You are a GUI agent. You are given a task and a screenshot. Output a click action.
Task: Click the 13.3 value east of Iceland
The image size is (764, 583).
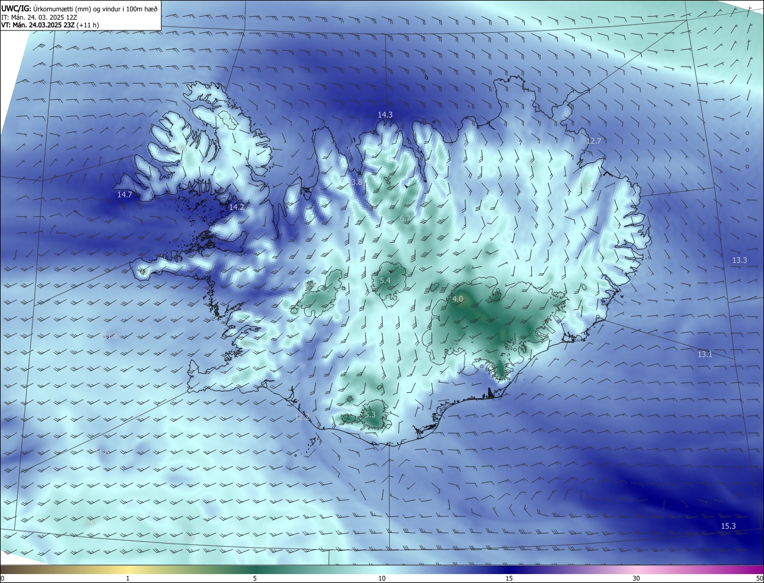pyautogui.click(x=740, y=261)
